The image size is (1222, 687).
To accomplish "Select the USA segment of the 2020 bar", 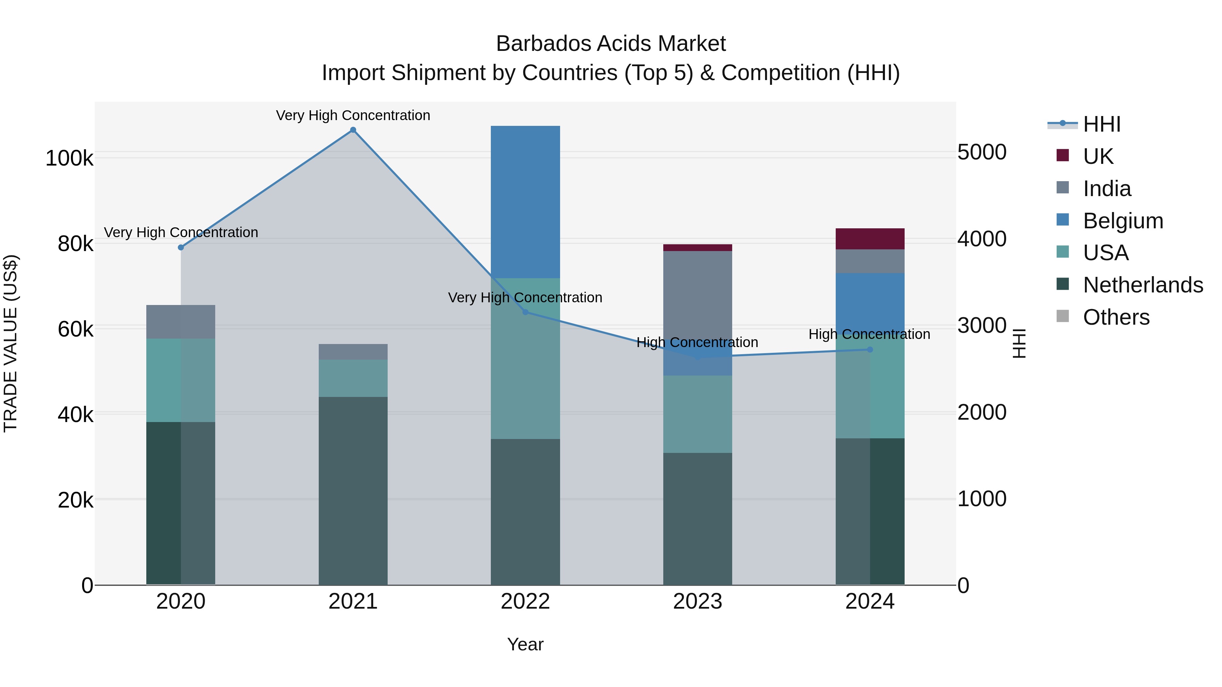I will [181, 380].
